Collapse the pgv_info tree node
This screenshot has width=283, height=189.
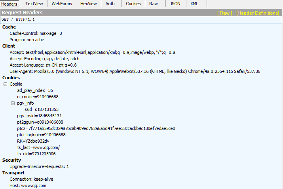(x=13, y=103)
